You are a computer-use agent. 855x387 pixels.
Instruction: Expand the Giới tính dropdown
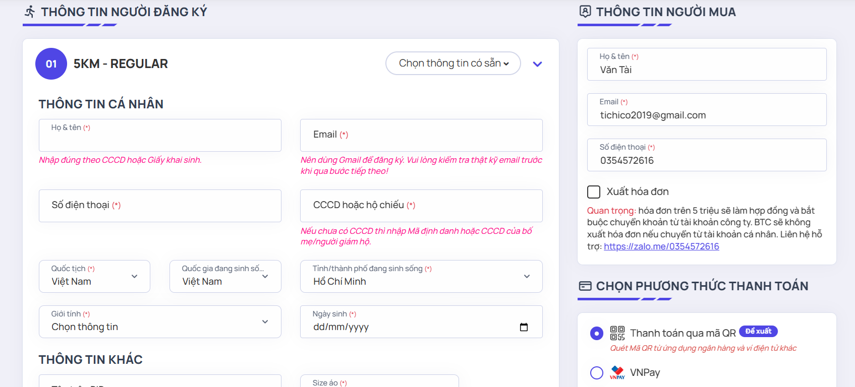coord(160,322)
